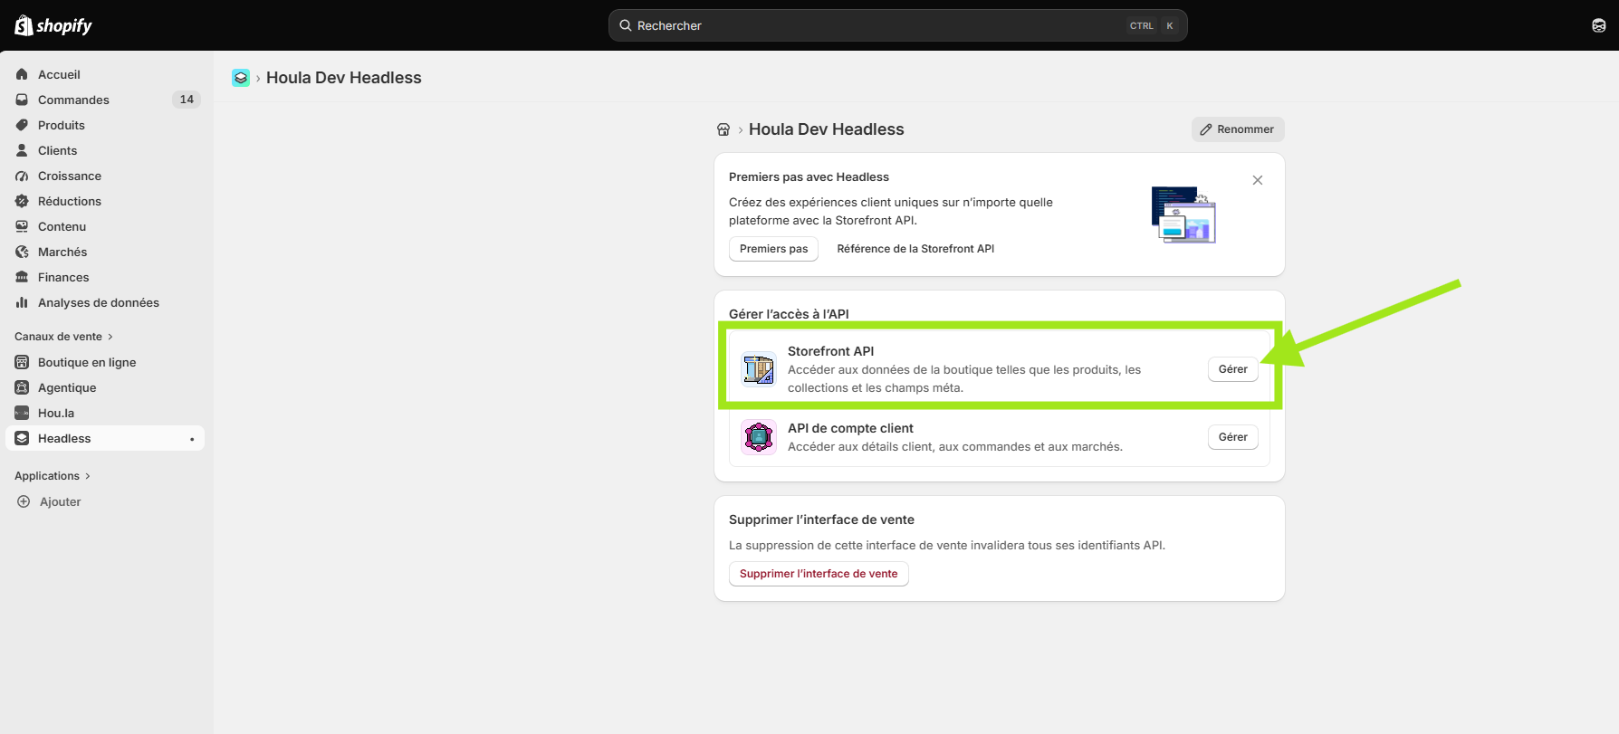
Task: Click the Accueil home icon
Action: [x=22, y=74]
